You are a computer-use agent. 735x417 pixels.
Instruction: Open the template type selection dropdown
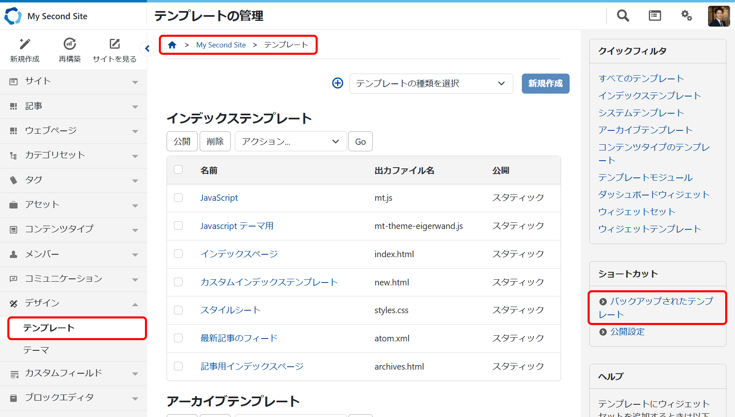point(431,84)
